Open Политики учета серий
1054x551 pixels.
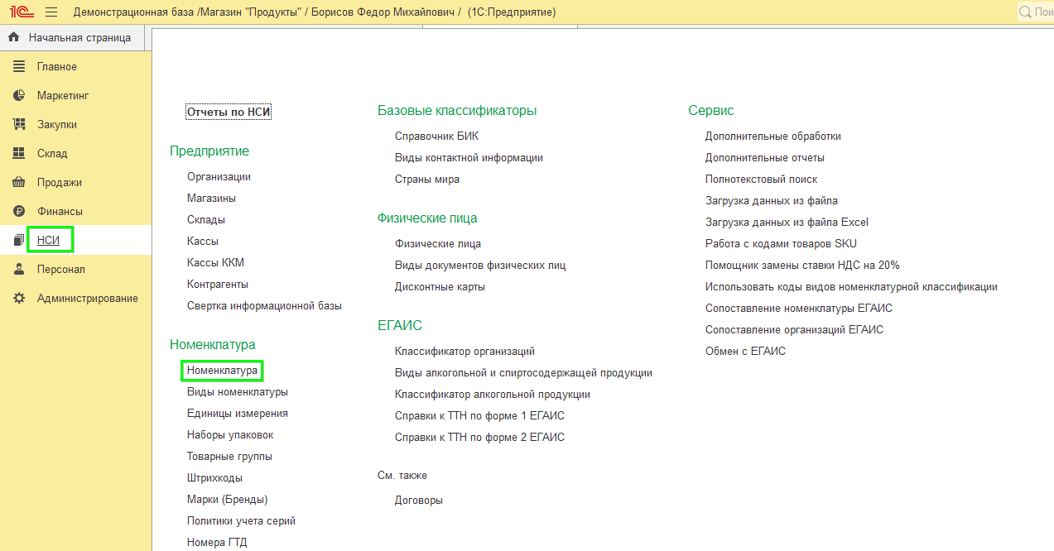241,520
